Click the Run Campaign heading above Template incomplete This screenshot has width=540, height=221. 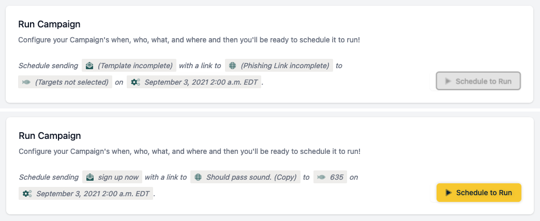pos(49,24)
